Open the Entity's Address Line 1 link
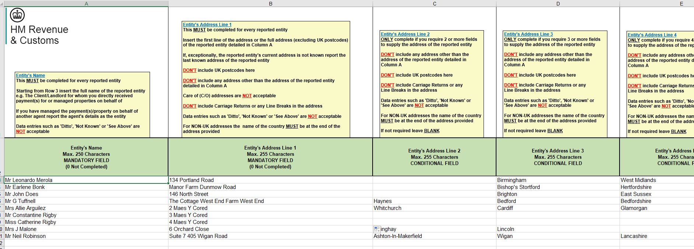Image resolution: width=694 pixels, height=249 pixels. click(207, 25)
